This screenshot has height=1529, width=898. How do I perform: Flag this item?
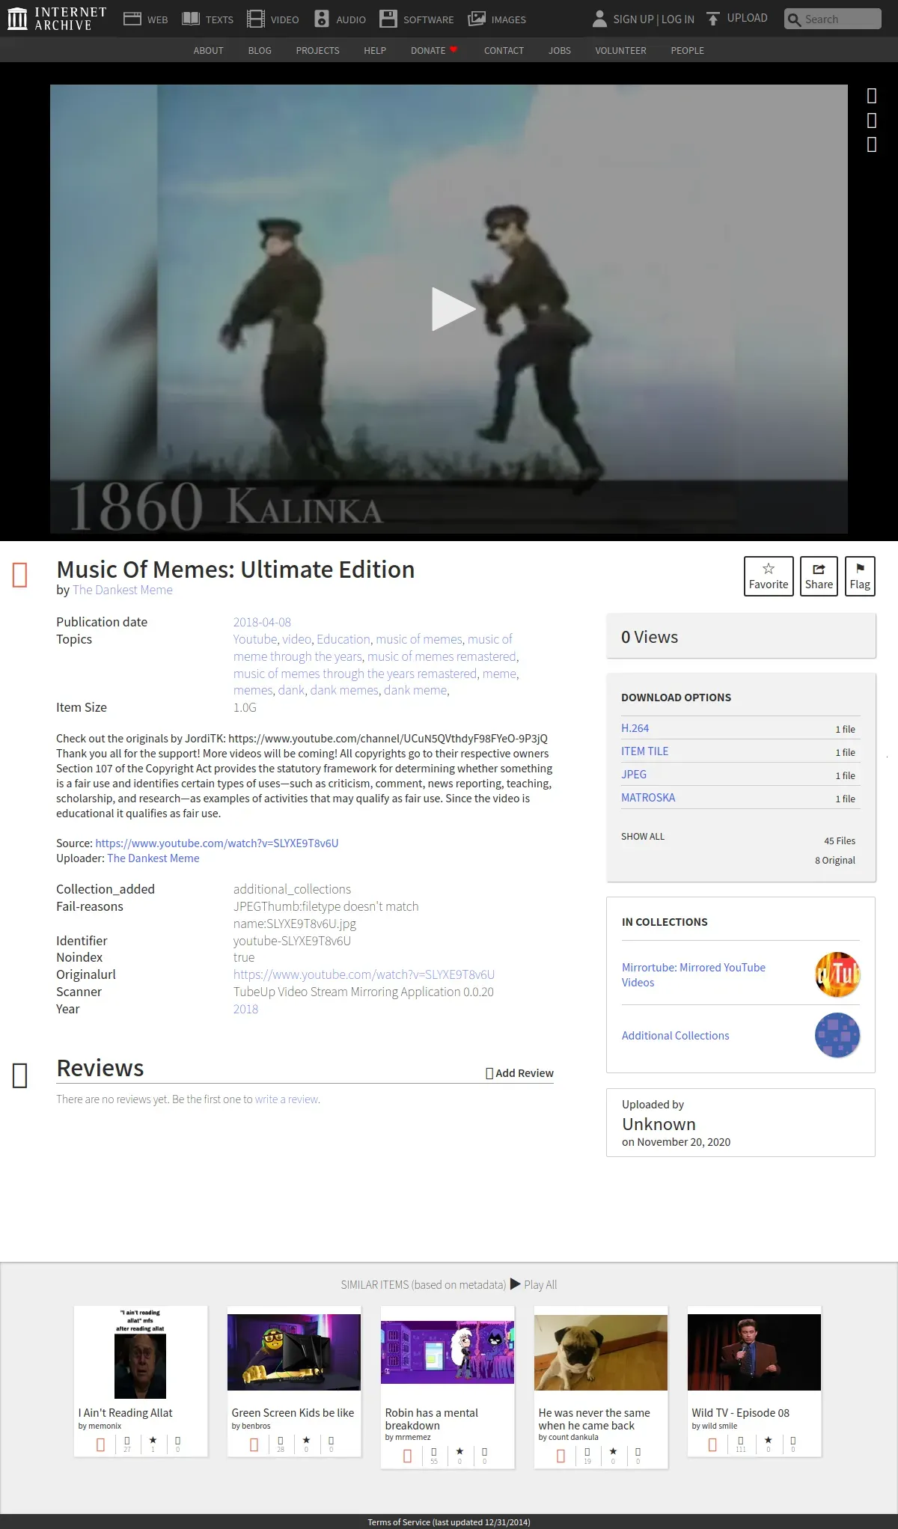860,576
